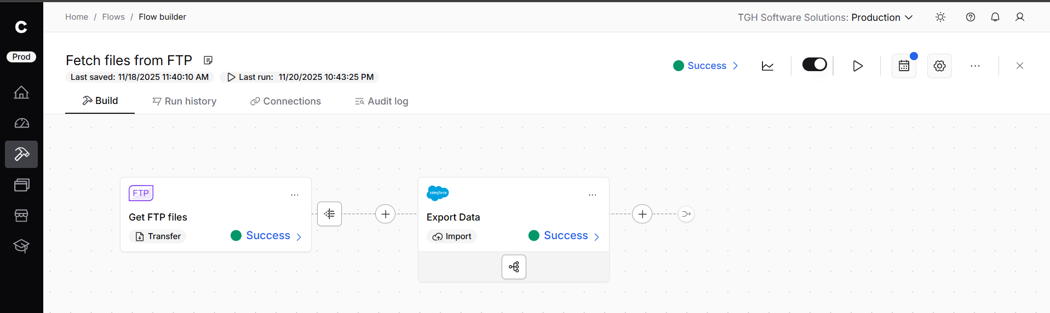Image resolution: width=1050 pixels, height=313 pixels.
Task: Click the export filter icon after FTP step
Action: pos(330,214)
